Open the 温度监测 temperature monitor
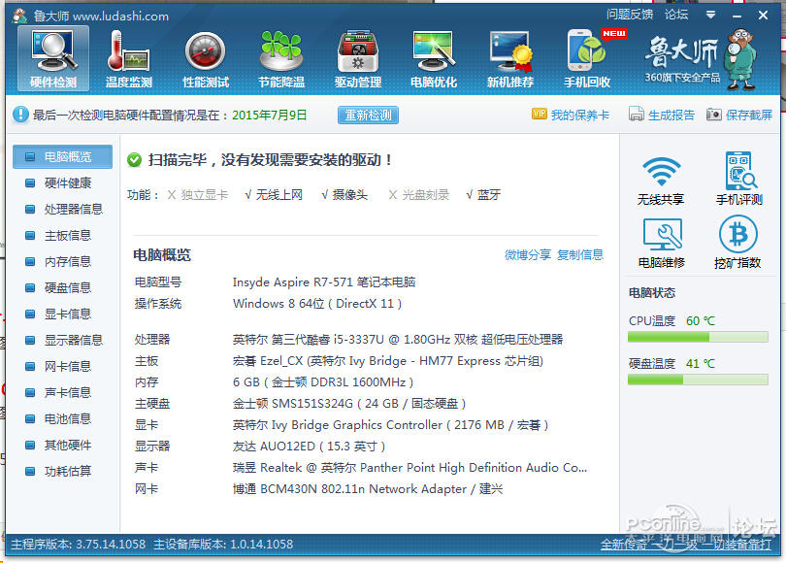 coord(129,59)
